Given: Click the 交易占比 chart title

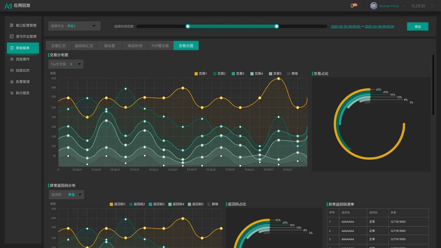Looking at the screenshot, I should tap(321, 73).
